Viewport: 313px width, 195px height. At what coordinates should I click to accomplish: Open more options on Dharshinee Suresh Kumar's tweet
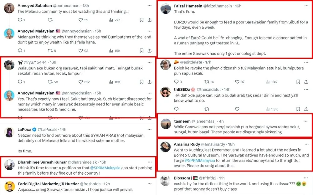click(x=149, y=162)
